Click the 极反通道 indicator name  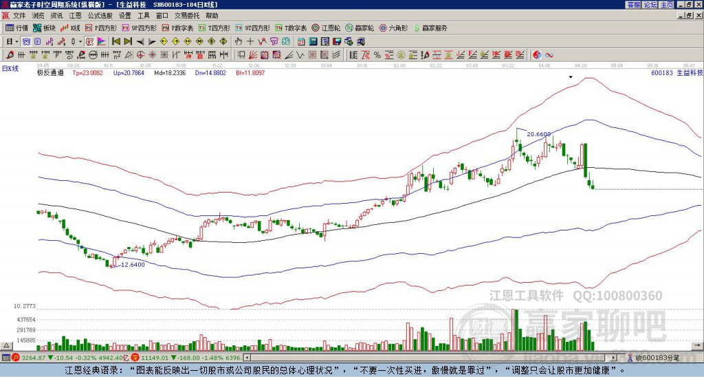50,72
